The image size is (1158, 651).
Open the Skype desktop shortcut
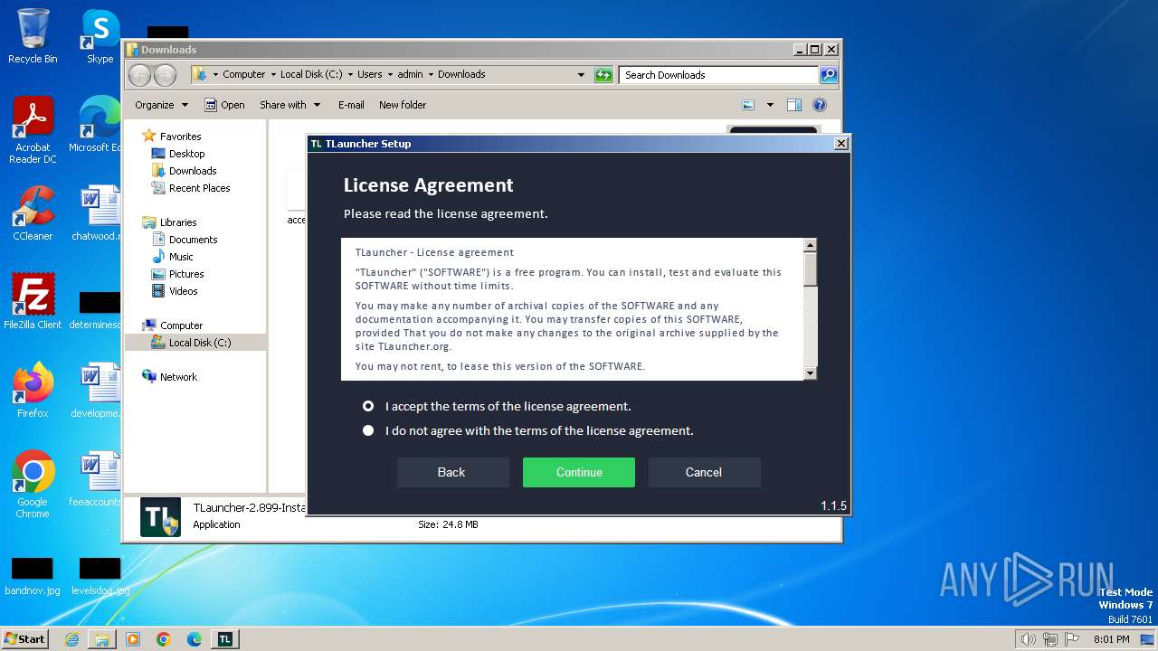pos(100,36)
